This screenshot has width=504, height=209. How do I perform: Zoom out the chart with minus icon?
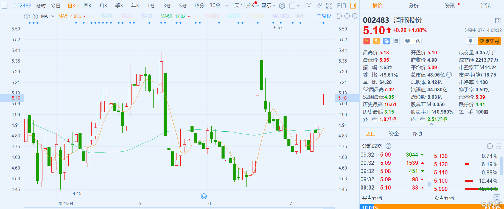click(347, 16)
